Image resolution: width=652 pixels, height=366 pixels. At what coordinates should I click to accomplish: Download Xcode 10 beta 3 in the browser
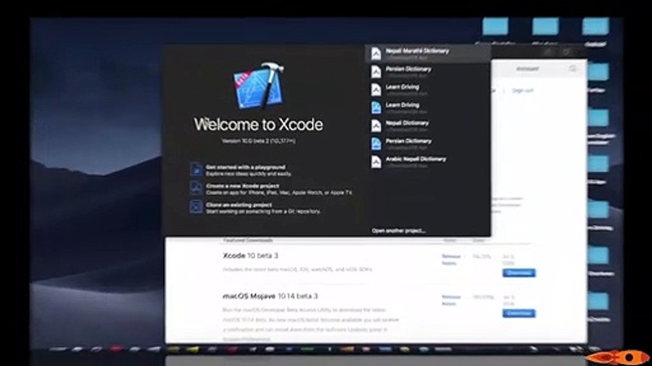tap(519, 273)
